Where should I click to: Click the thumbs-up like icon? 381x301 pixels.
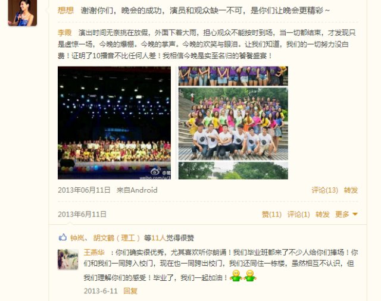(63, 237)
